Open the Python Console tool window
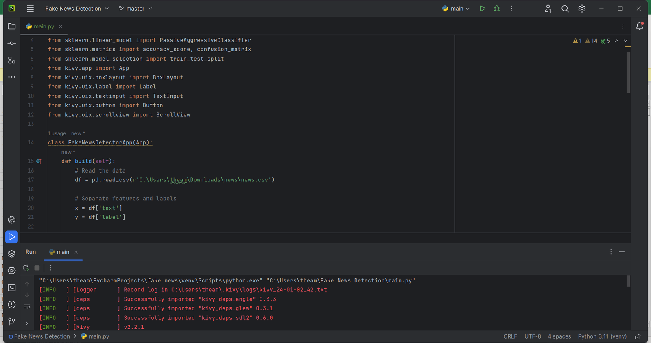Screen dimensions: 651x343 point(12,220)
